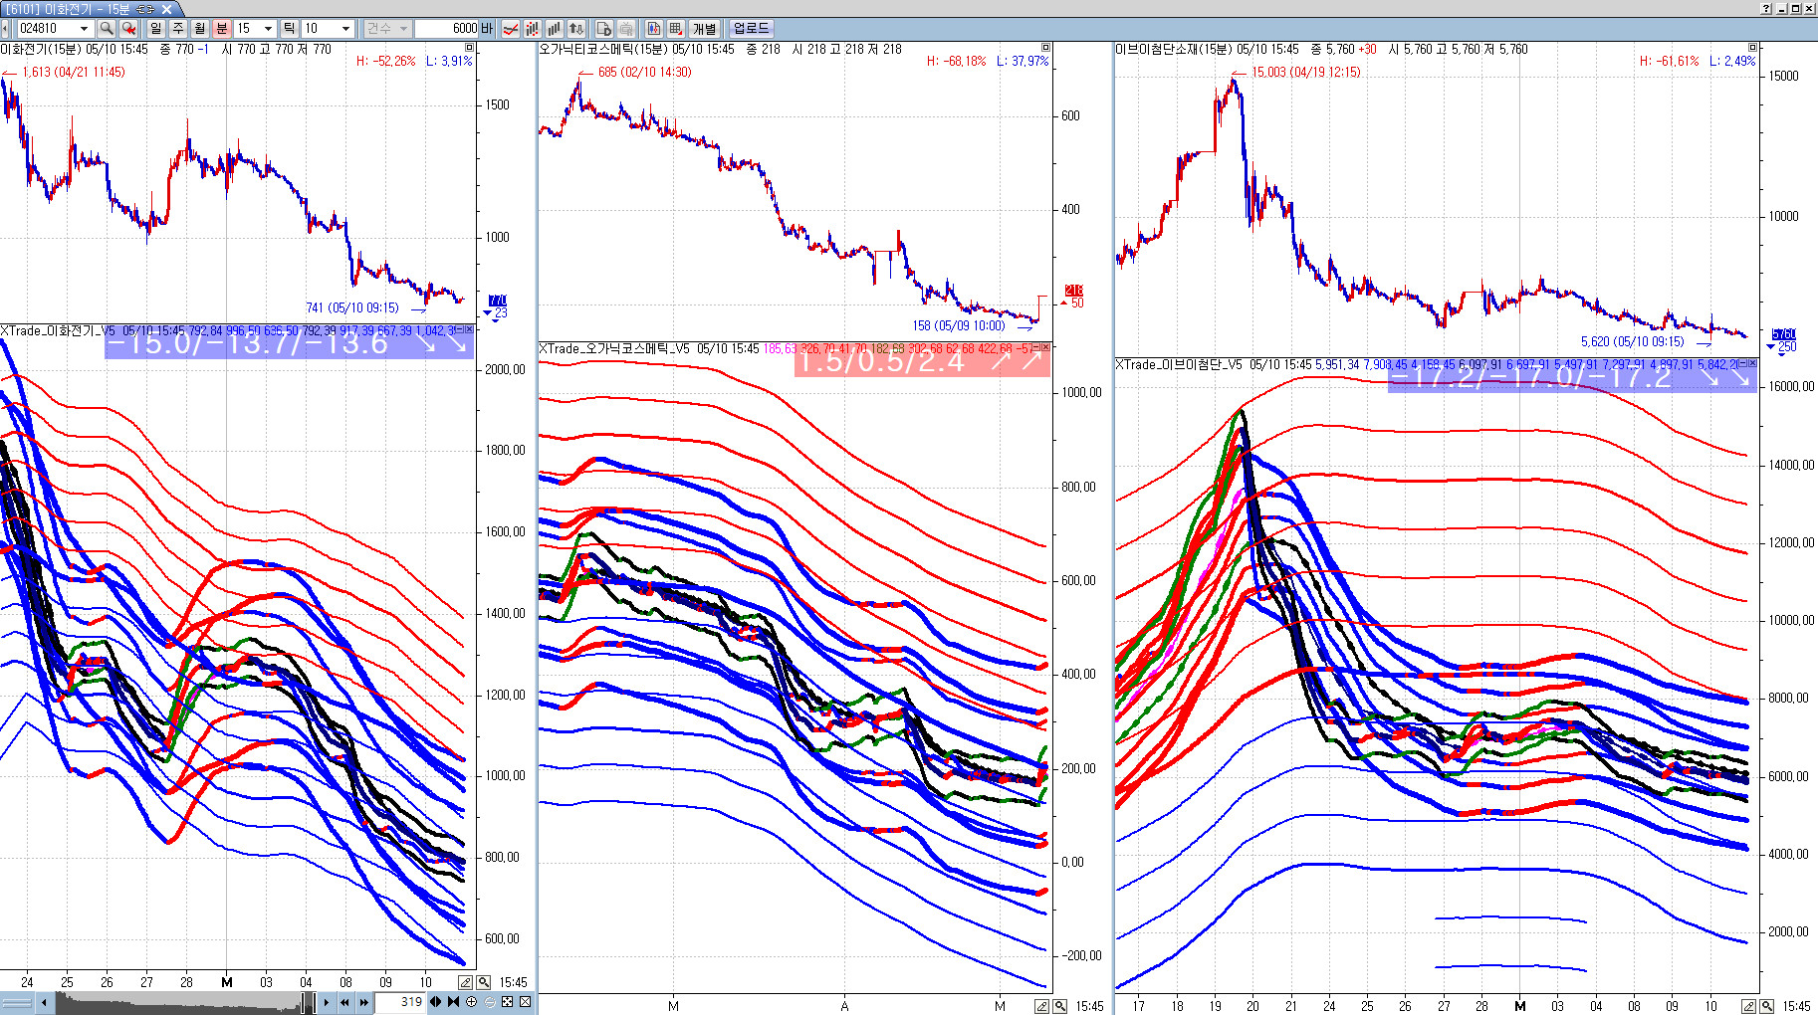Click the red and green bar chart icon

click(x=533, y=29)
